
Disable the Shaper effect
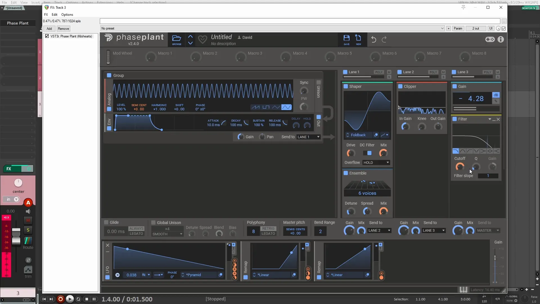[346, 86]
